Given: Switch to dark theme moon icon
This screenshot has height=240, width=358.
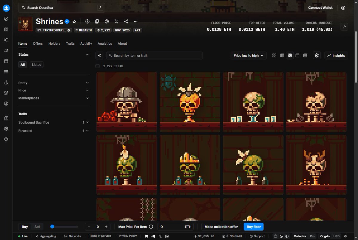Looking at the screenshot, I should pos(281,236).
